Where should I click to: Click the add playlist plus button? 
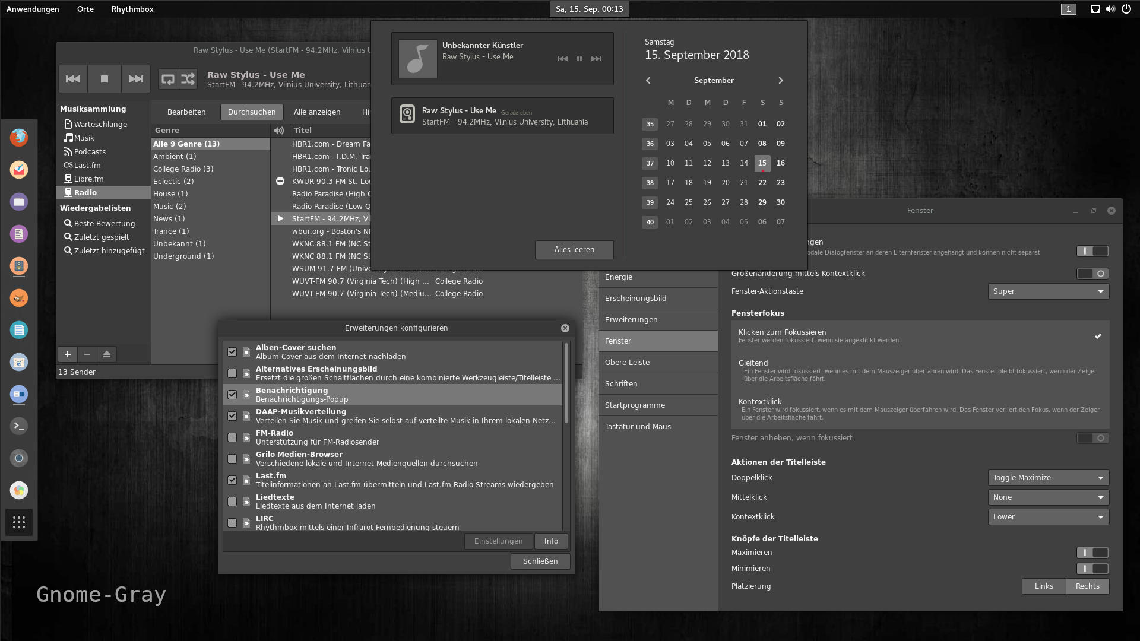pyautogui.click(x=68, y=354)
